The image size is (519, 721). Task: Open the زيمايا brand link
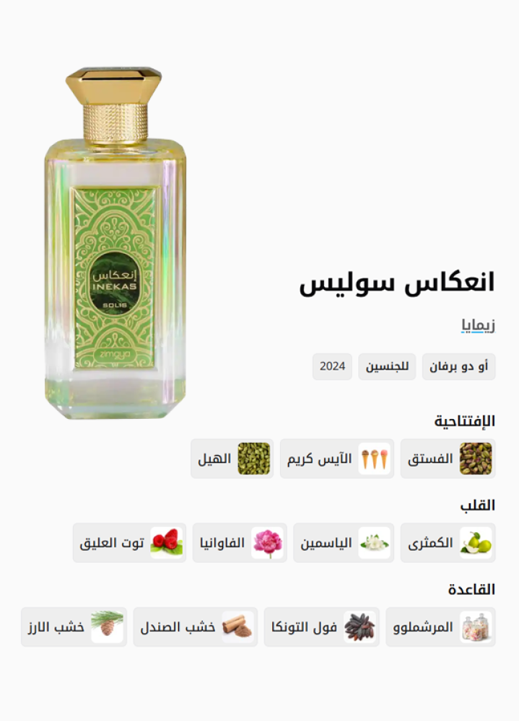478,325
